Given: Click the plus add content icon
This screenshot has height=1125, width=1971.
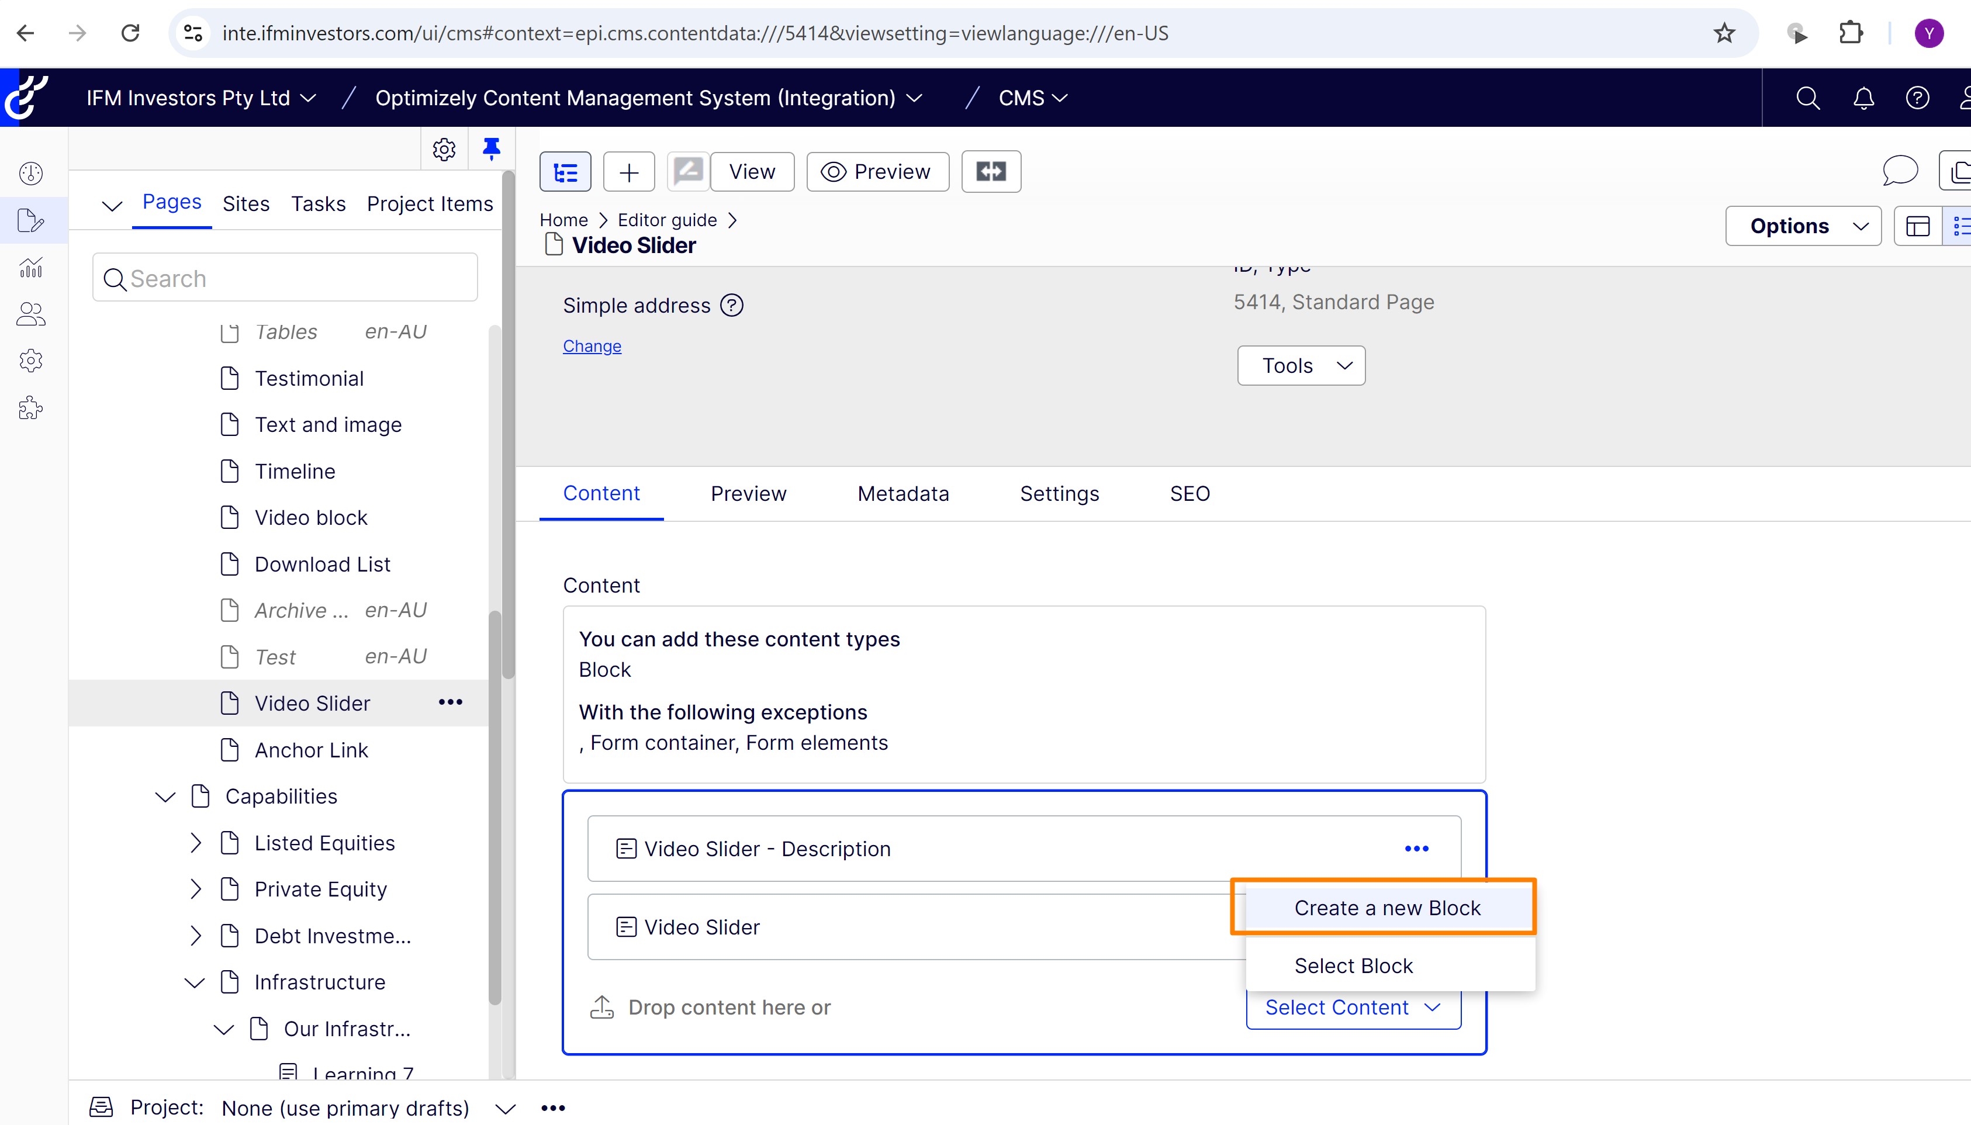Looking at the screenshot, I should click(629, 172).
